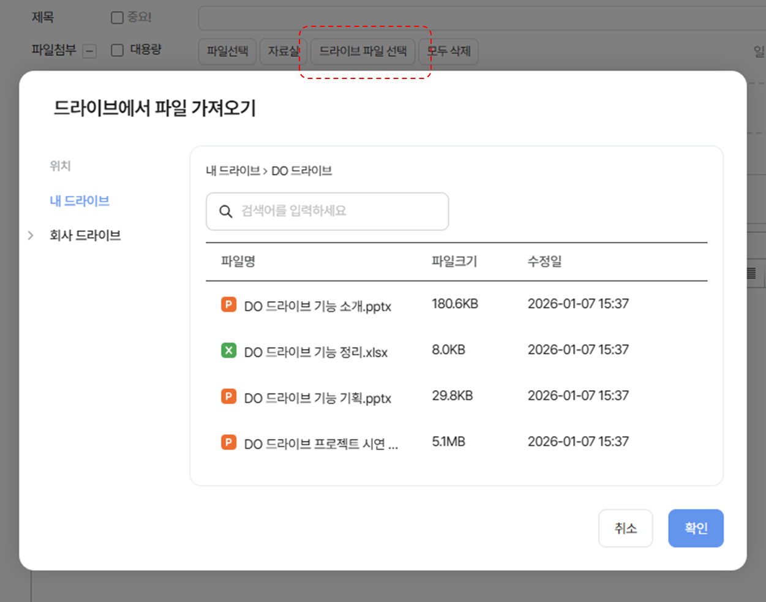This screenshot has height=602, width=766.
Task: Toggle the 중요! checkbox
Action: 117,18
